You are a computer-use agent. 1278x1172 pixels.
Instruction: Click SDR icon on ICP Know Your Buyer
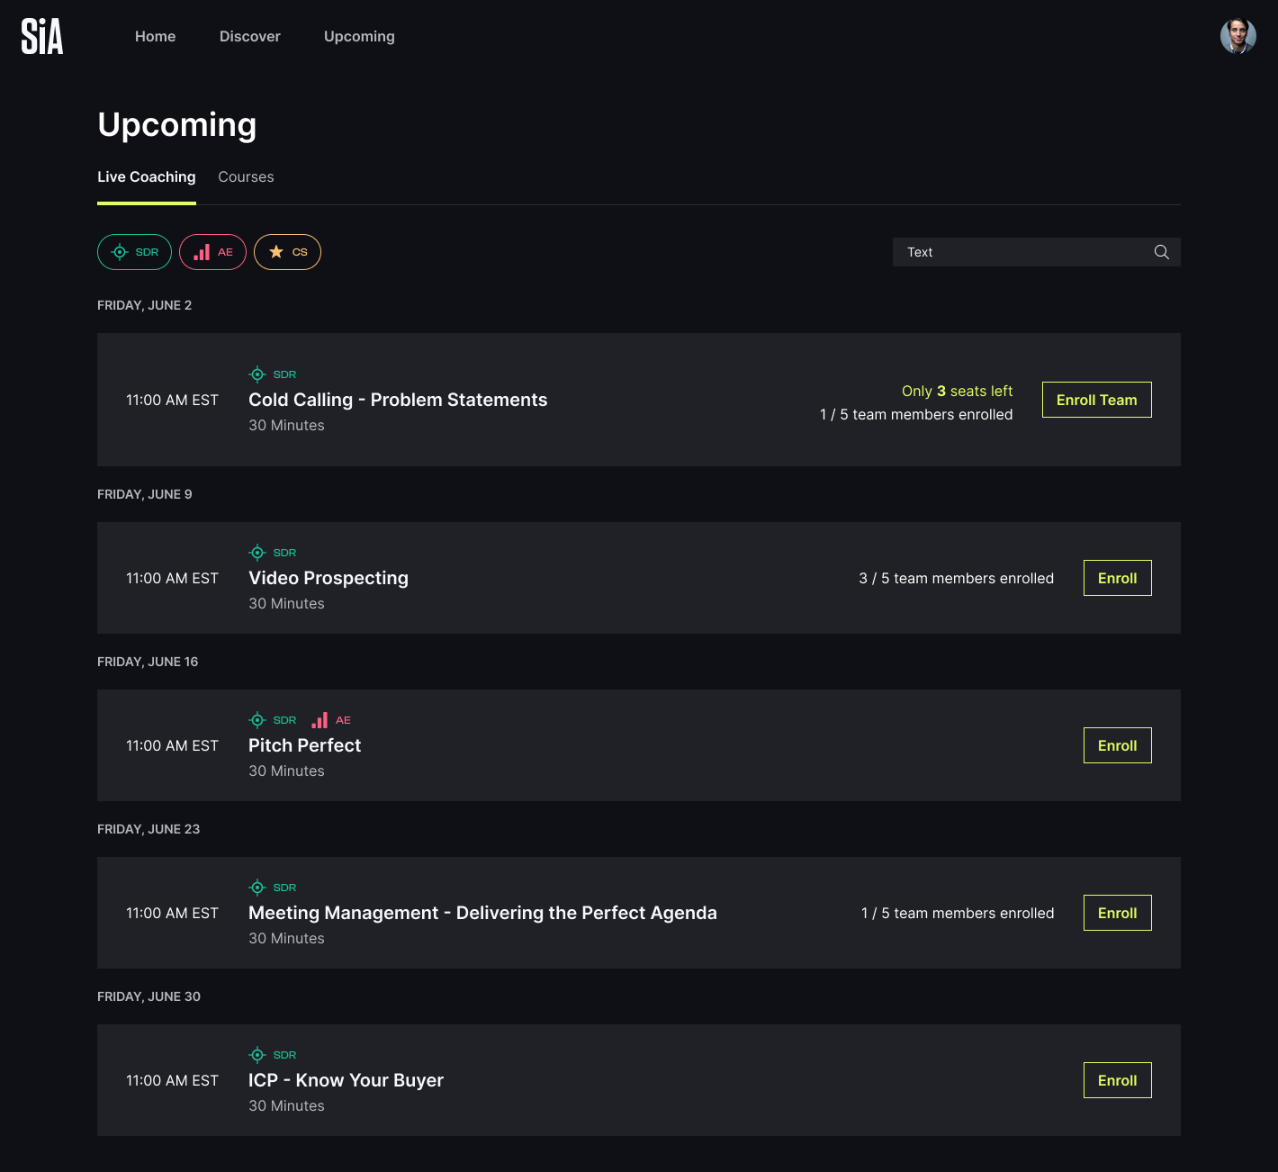click(x=257, y=1055)
